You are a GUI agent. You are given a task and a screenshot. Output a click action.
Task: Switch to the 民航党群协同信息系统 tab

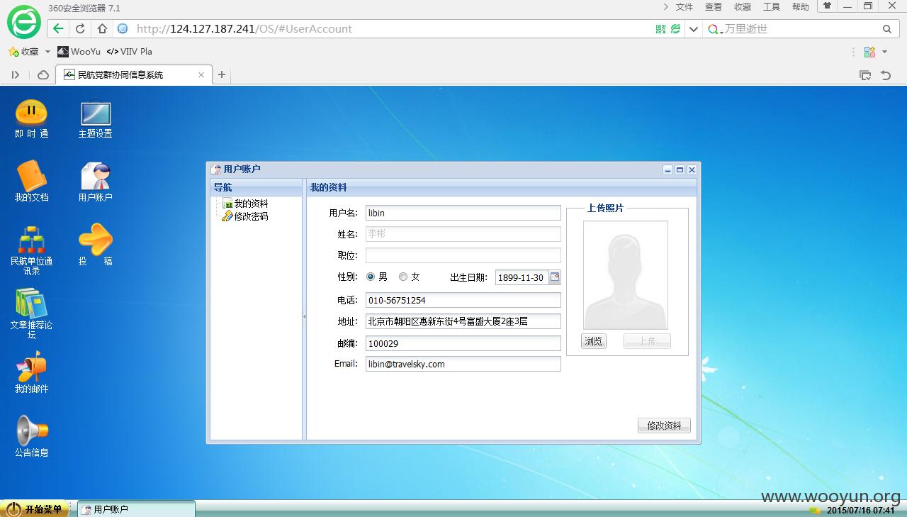click(x=134, y=74)
